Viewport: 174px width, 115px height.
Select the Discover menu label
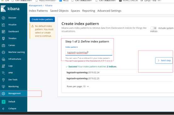pyautogui.click(x=12, y=18)
